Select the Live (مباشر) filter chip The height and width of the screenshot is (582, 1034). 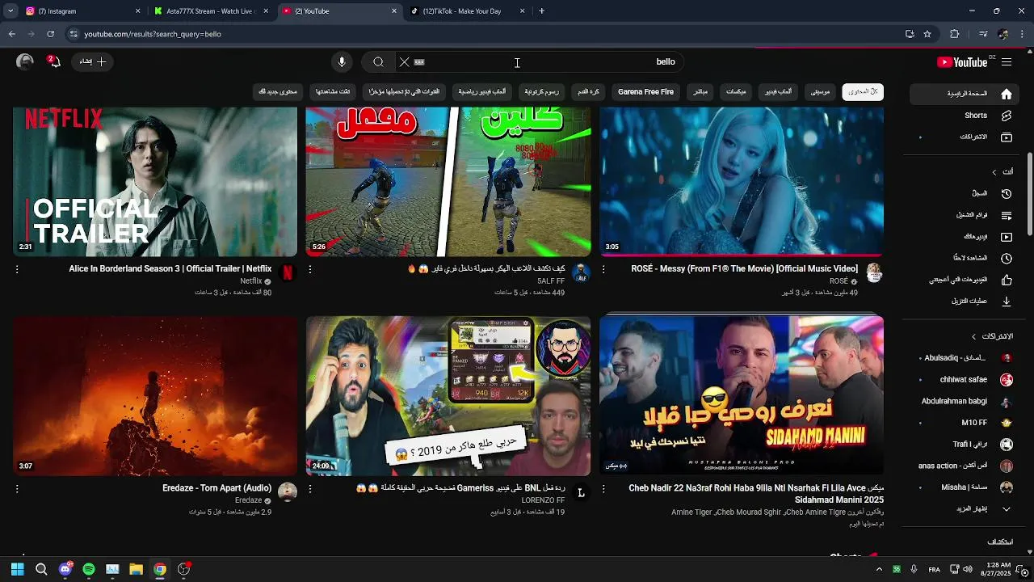[x=700, y=92]
